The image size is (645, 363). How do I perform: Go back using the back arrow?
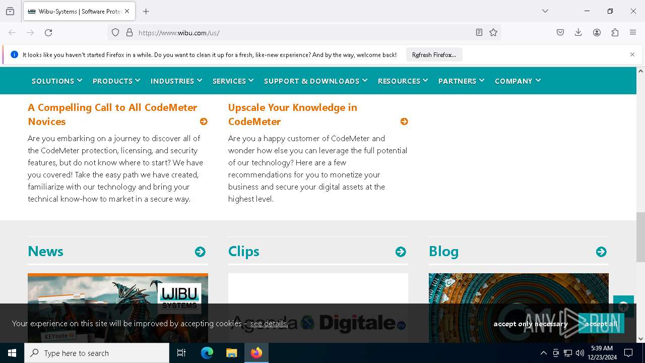(12, 33)
